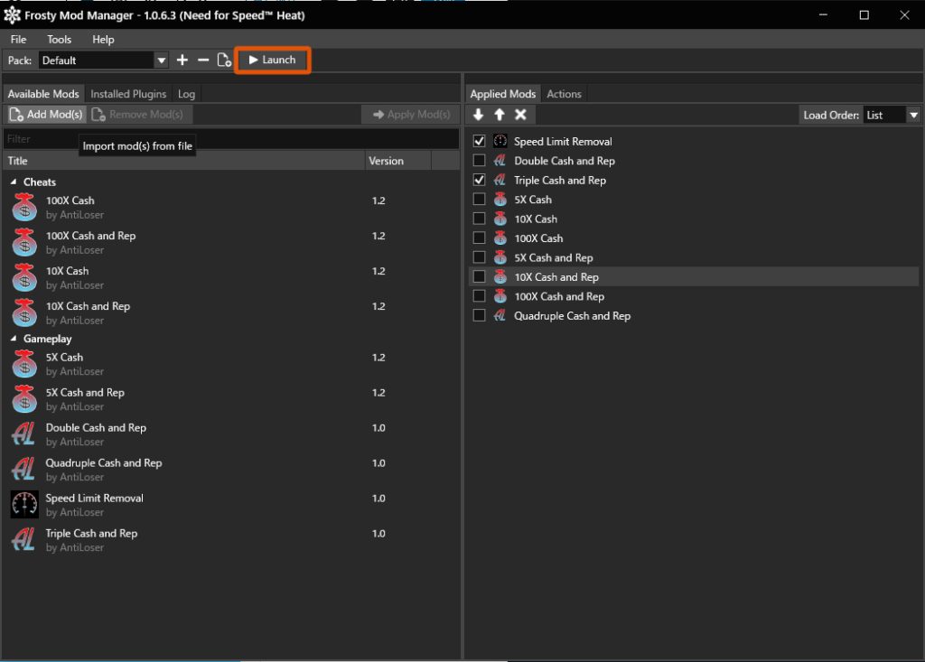This screenshot has width=925, height=662.
Task: Enable the applied 10X Cash checkbox
Action: click(479, 219)
